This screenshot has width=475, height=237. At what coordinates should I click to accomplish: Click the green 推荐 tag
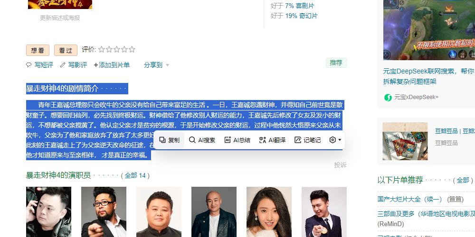pyautogui.click(x=336, y=63)
